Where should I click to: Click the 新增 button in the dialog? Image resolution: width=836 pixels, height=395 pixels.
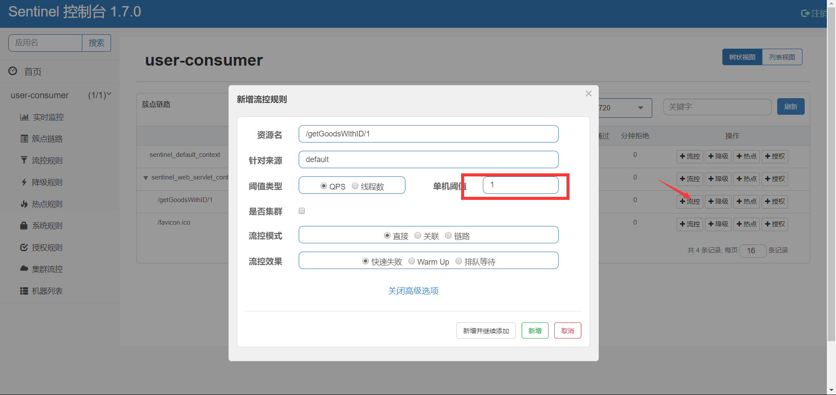(x=535, y=331)
